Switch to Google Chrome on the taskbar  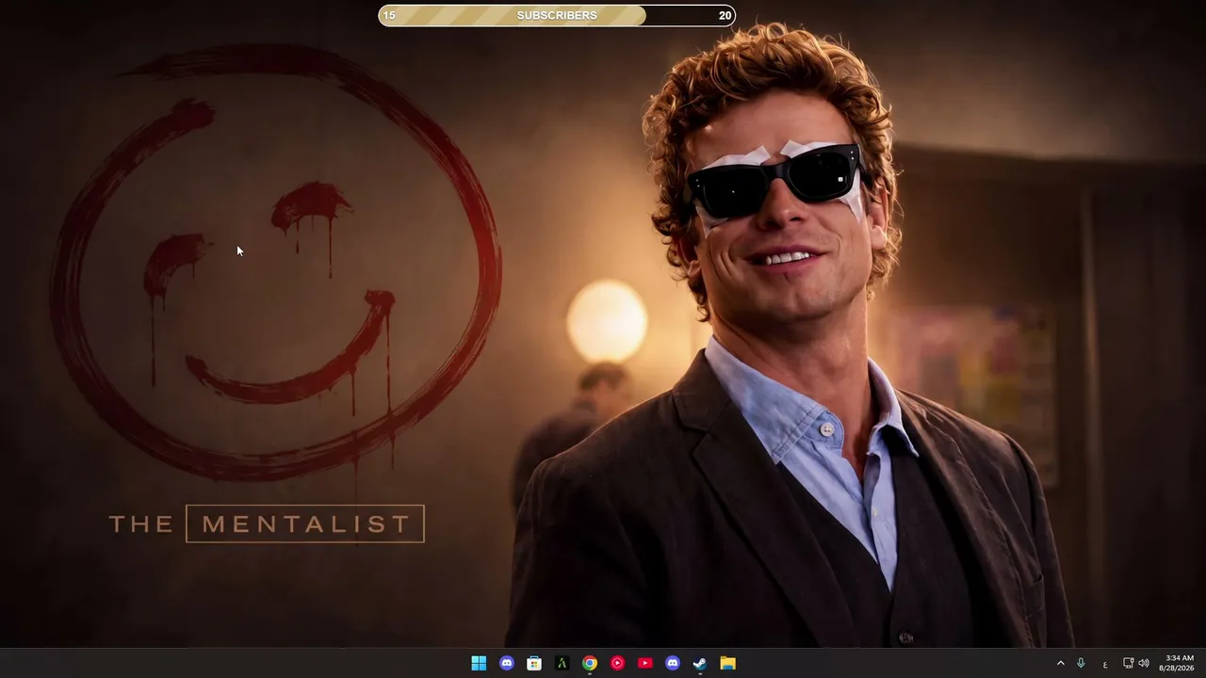coord(590,663)
